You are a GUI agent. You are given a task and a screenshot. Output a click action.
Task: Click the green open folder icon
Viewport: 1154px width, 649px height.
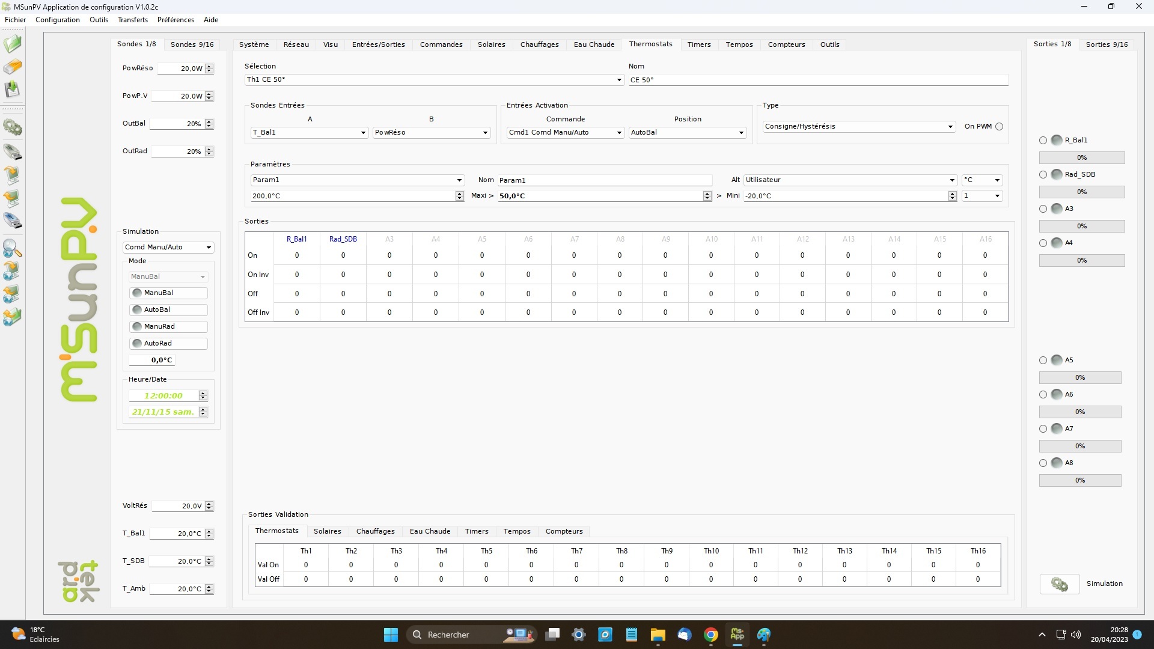click(12, 44)
